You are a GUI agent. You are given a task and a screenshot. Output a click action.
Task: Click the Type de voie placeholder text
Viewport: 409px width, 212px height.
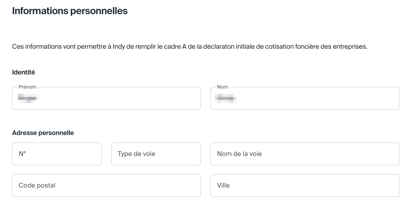pos(136,154)
